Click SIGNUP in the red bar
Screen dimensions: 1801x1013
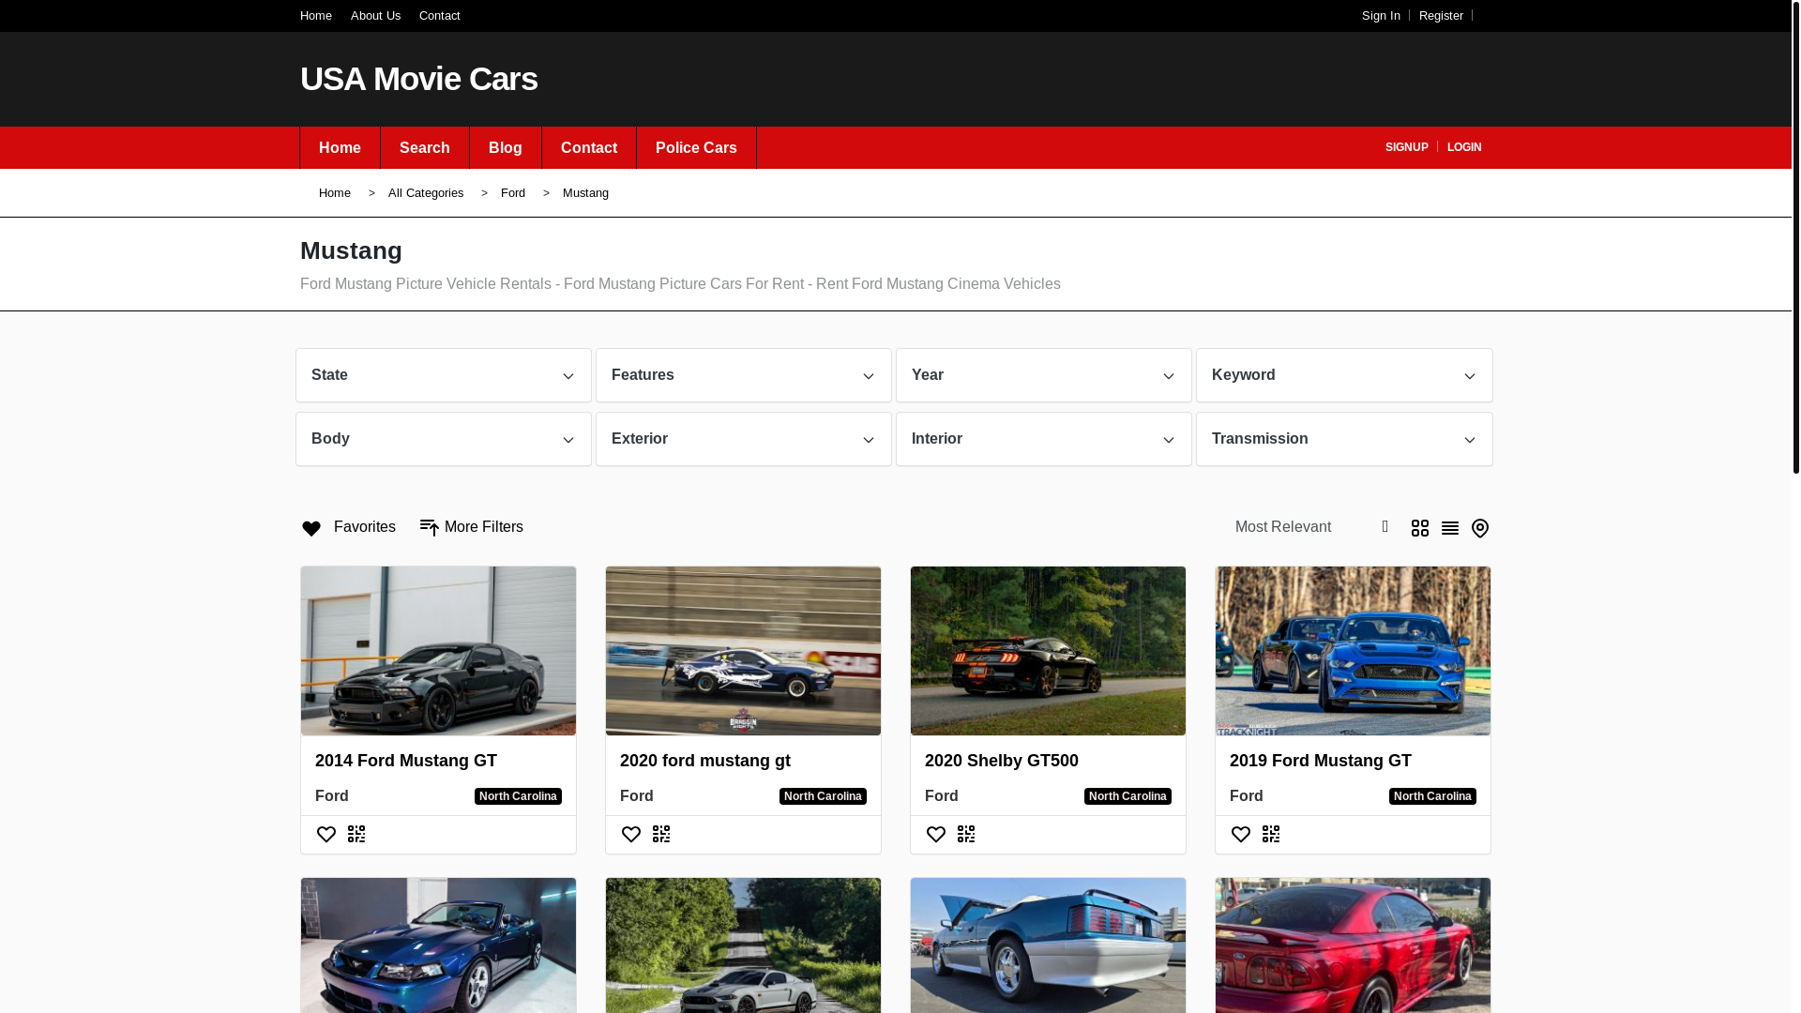click(1406, 147)
